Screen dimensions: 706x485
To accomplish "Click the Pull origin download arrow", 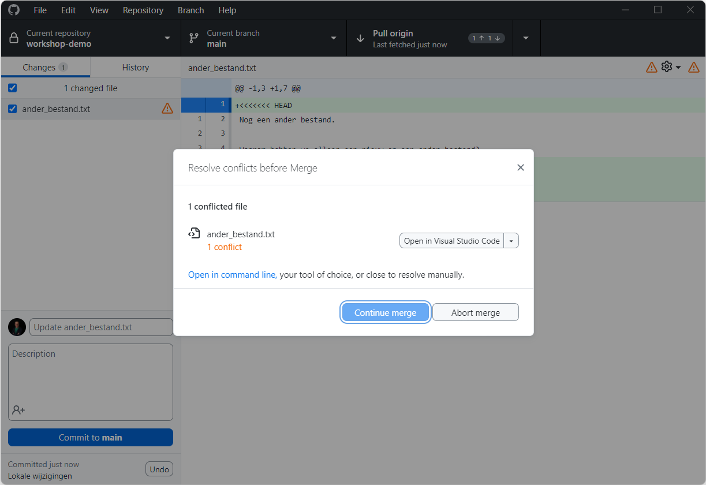I will tap(361, 38).
